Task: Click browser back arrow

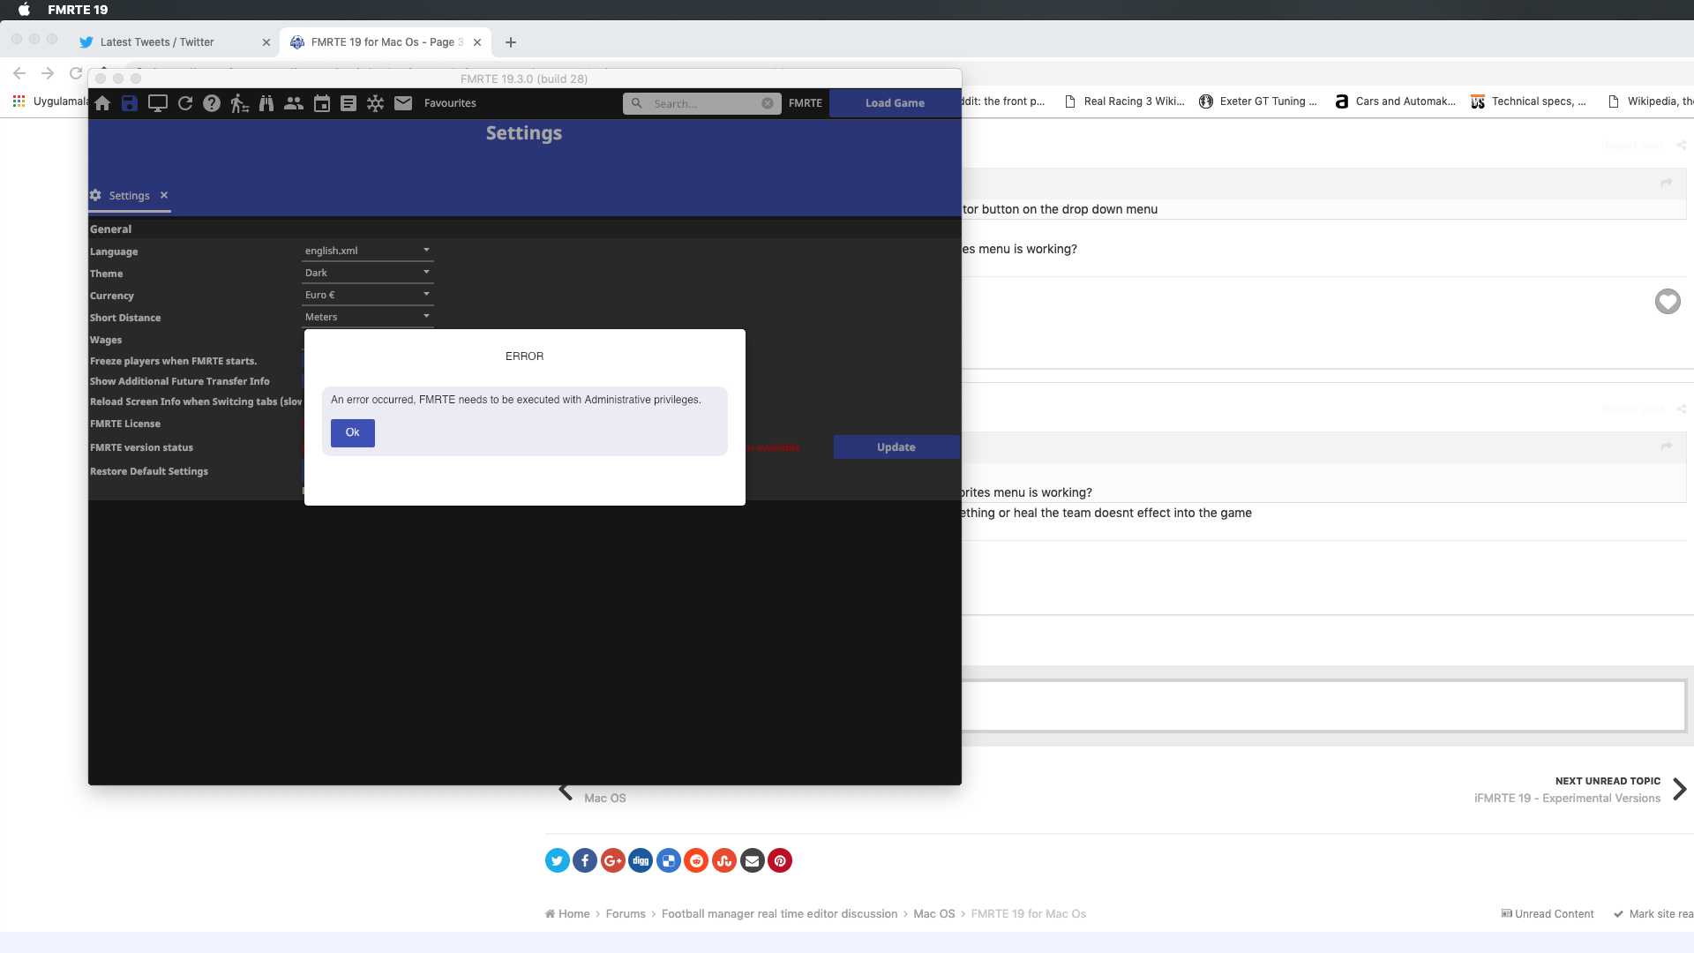Action: tap(19, 73)
